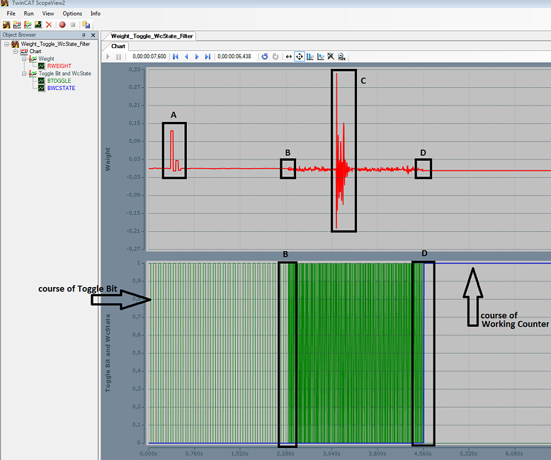Select the Weight axis tree item

[46, 59]
